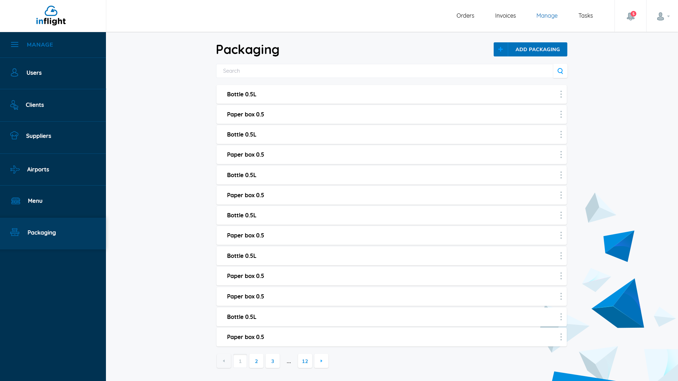The height and width of the screenshot is (381, 678).
Task: Open the Manage navigation tab
Action: coord(547,16)
